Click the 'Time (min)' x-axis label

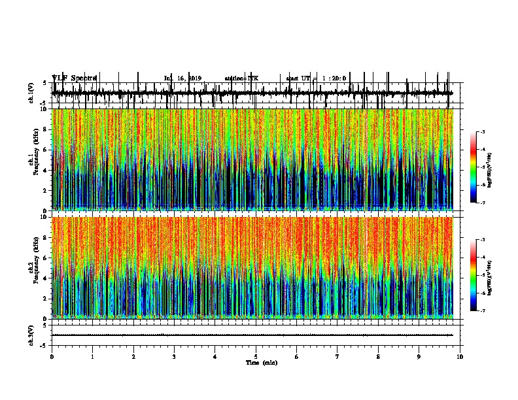point(262,363)
